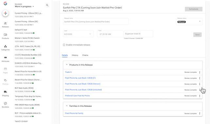This screenshot has height=124, width=210.
Task: Enable immediate release checkbox
Action: [64, 45]
